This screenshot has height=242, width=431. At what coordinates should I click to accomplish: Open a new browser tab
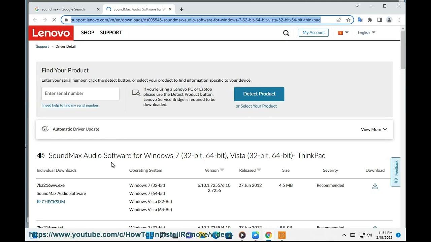pos(181,9)
